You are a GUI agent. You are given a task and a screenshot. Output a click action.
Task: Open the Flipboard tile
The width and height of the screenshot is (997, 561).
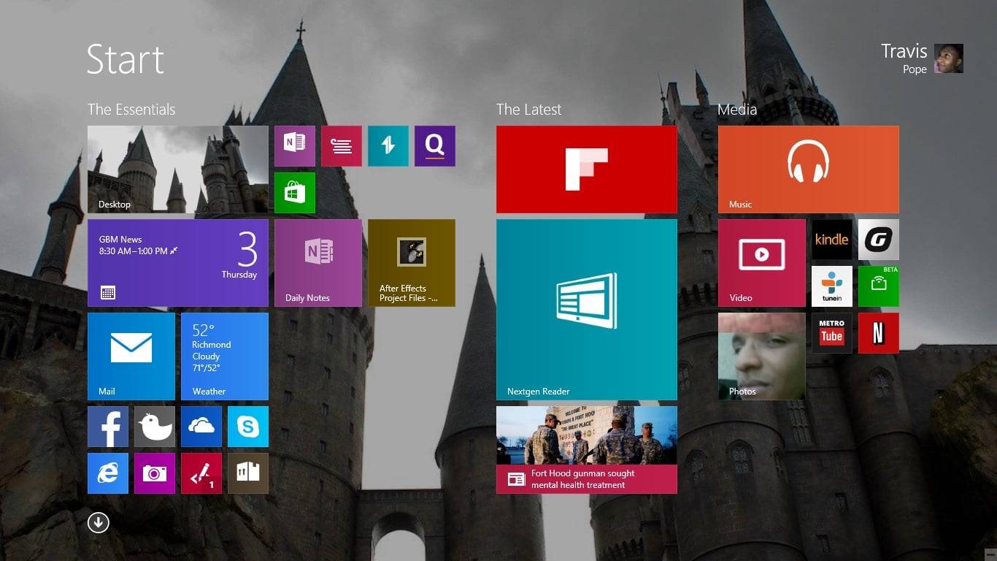587,169
